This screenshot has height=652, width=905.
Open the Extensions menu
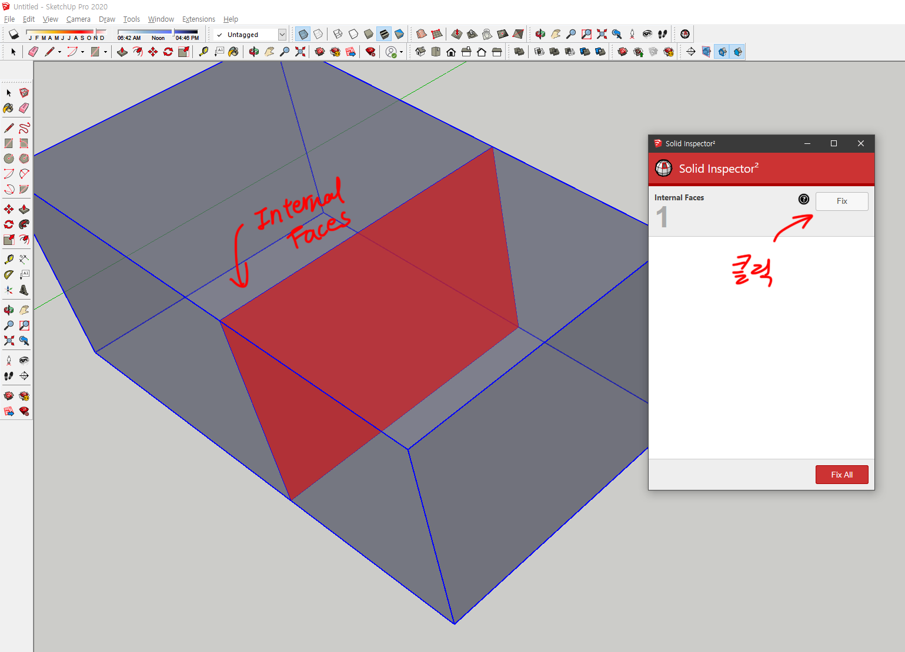click(199, 19)
